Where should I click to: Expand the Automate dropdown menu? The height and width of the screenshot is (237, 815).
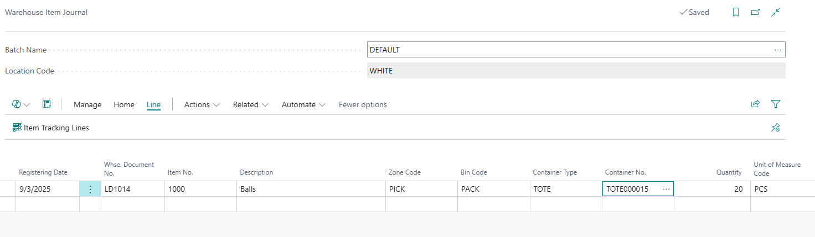(303, 104)
